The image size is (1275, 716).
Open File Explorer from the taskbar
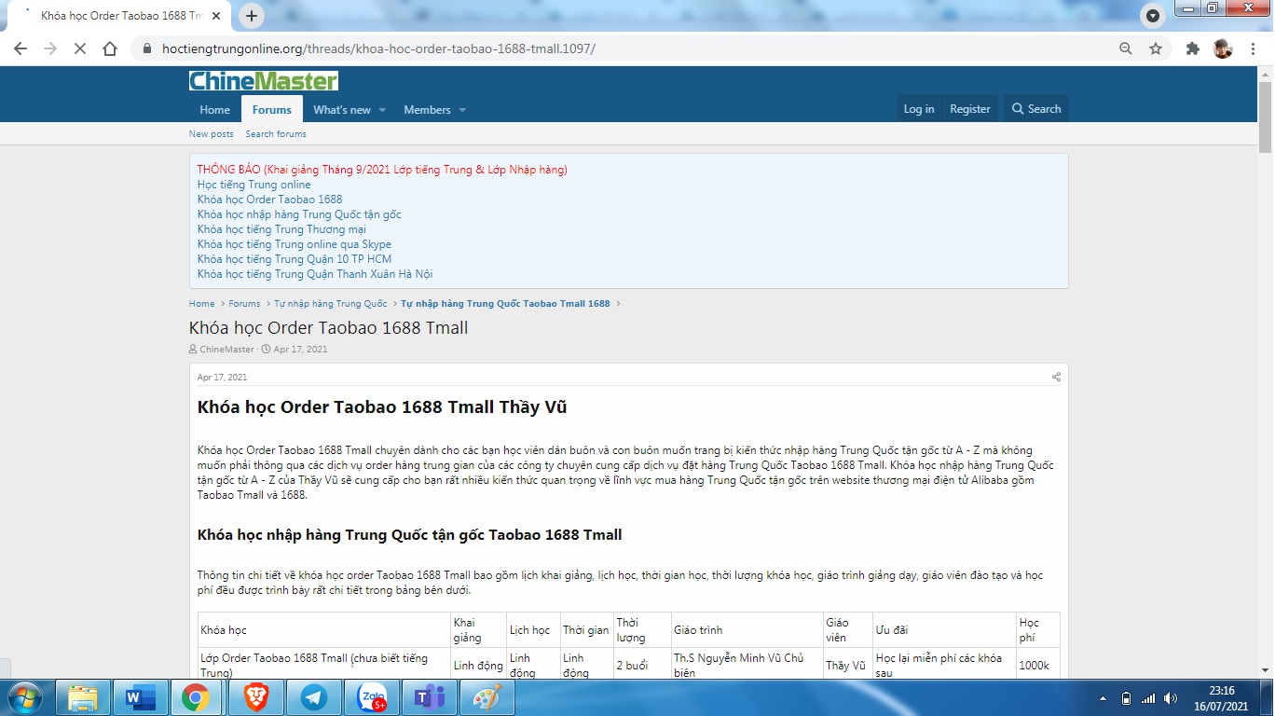[x=83, y=697]
